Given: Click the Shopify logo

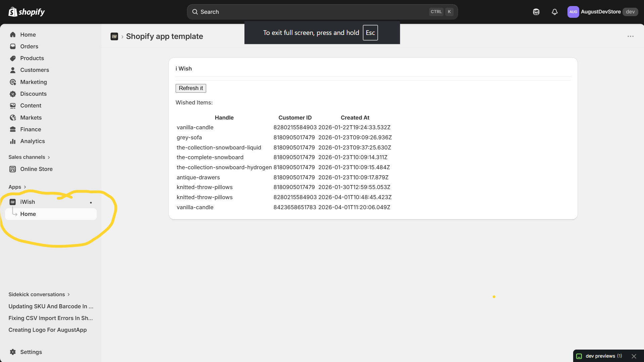Looking at the screenshot, I should (27, 12).
